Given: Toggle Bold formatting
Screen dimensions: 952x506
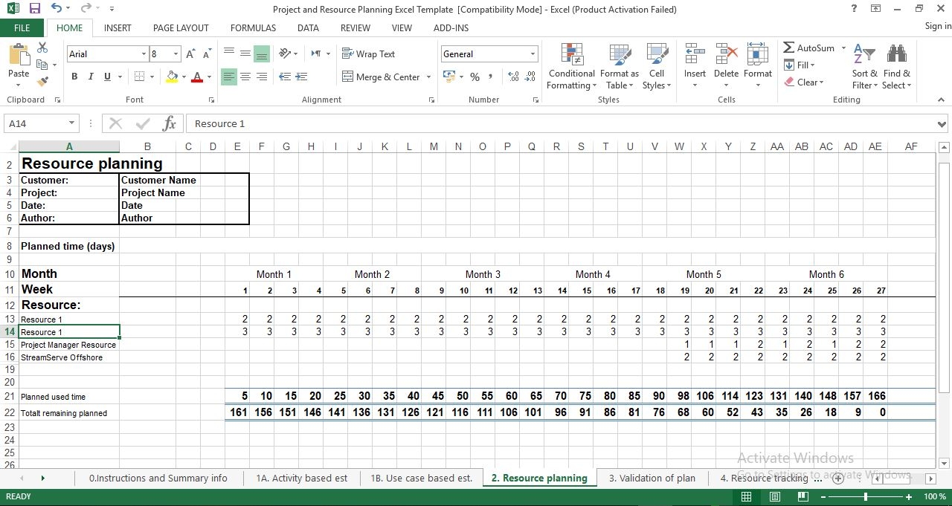Looking at the screenshot, I should coord(74,77).
